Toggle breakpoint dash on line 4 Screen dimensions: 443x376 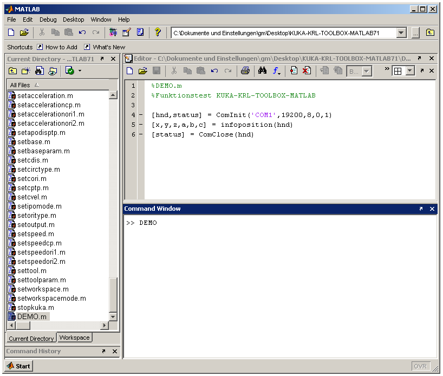[141, 115]
